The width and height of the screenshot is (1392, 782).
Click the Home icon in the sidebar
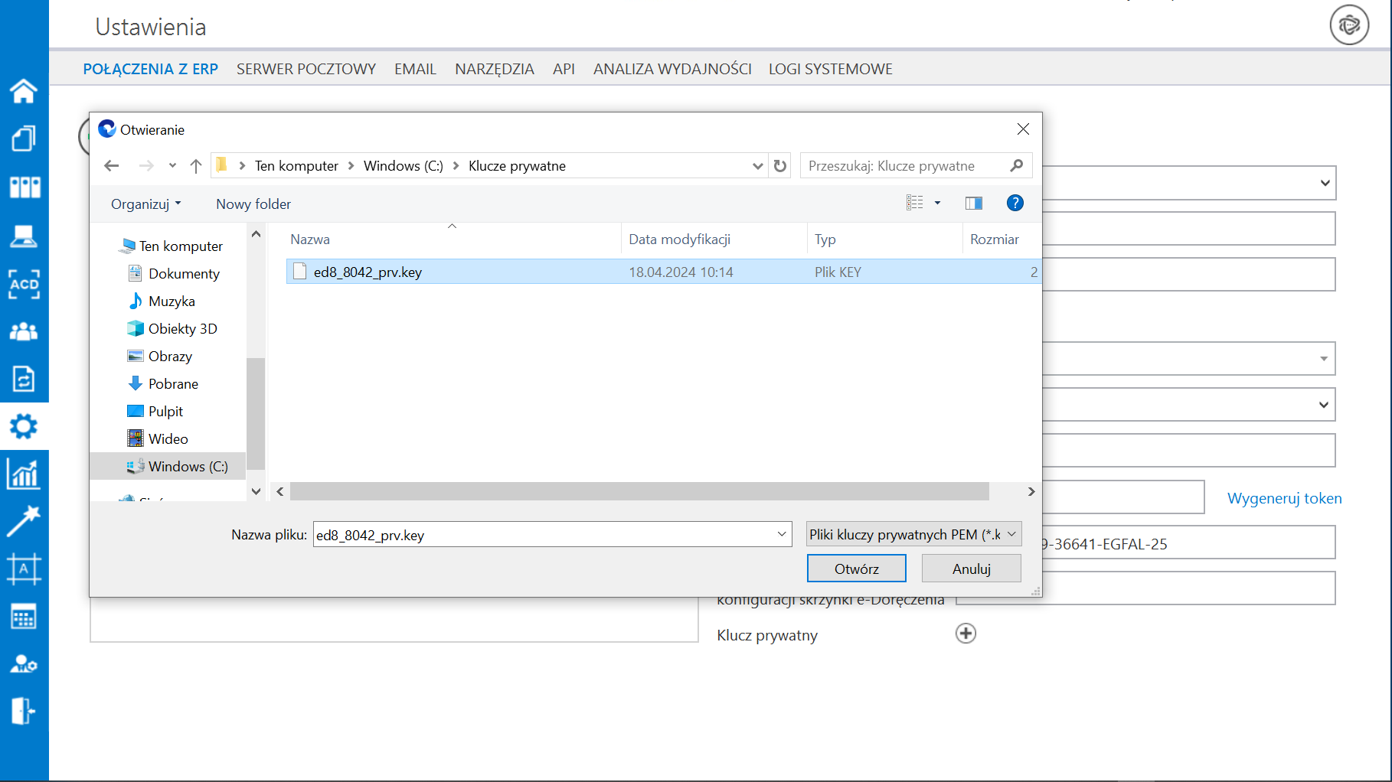coord(24,91)
